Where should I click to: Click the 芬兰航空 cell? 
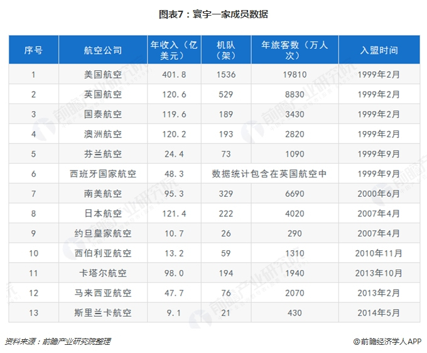click(x=103, y=154)
